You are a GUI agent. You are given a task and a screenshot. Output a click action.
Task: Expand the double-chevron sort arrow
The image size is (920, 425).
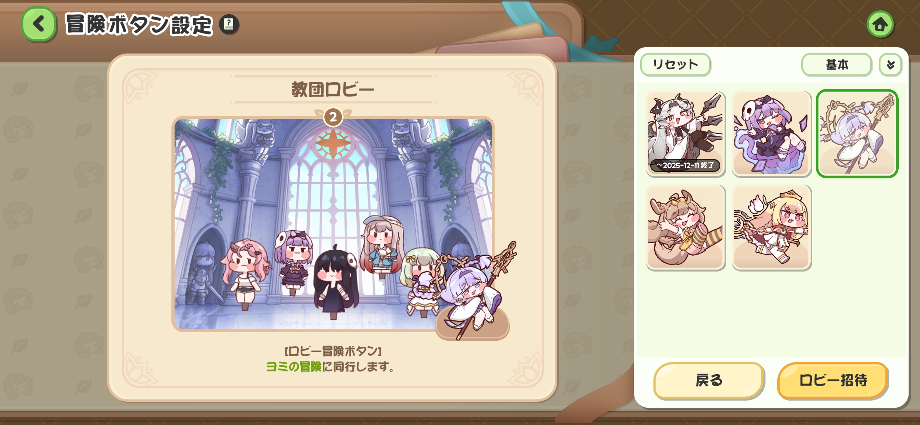(891, 65)
